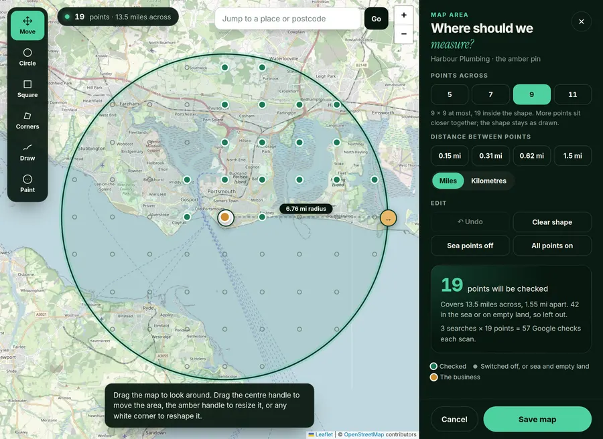Set points across to 5
The width and height of the screenshot is (603, 439).
point(450,94)
